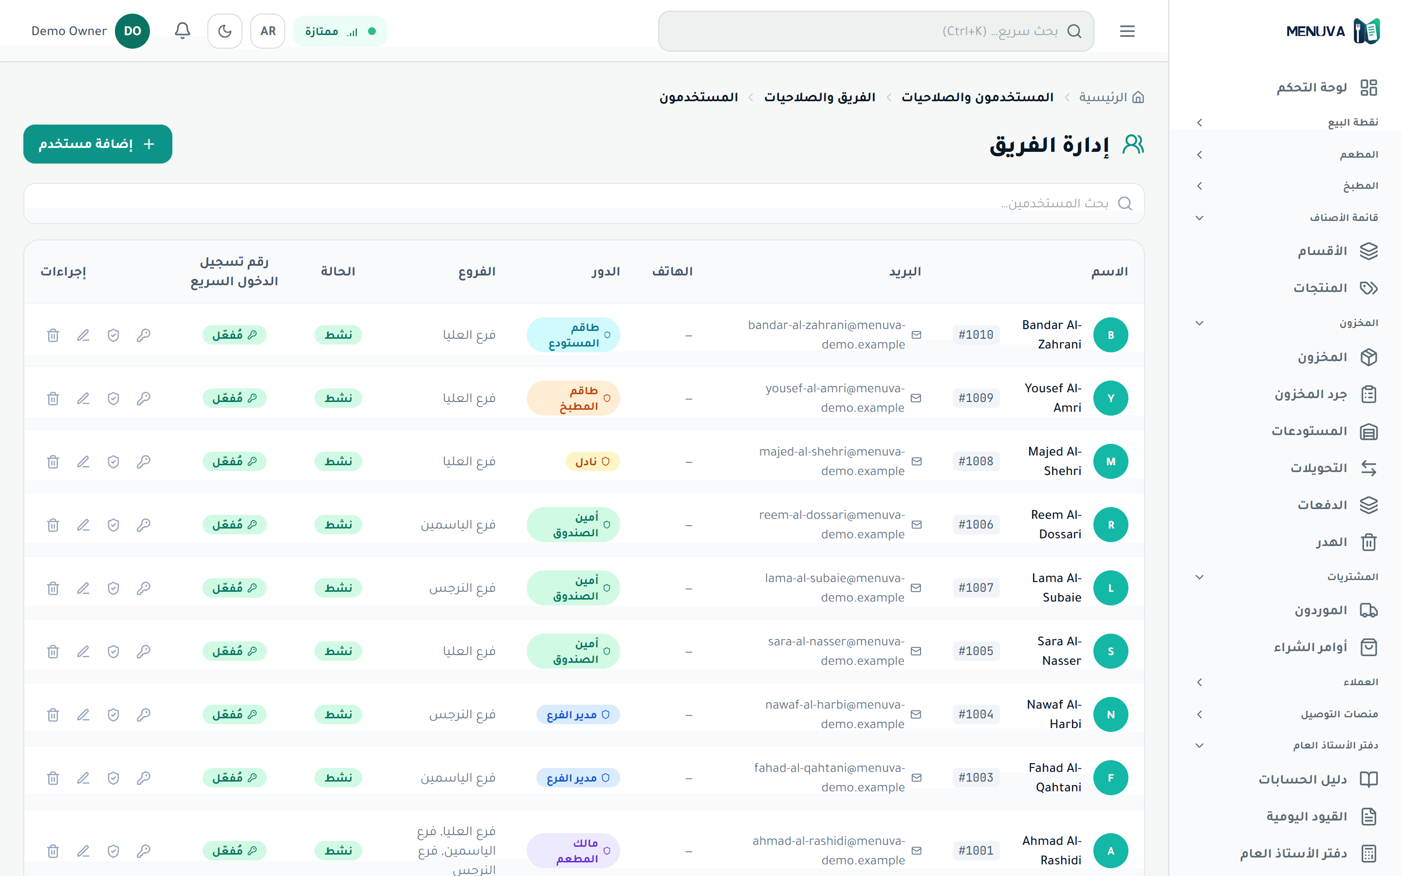Viewport: 1402px width, 876px height.
Task: Click key icon for Reem Al-Dossari
Action: click(x=144, y=524)
